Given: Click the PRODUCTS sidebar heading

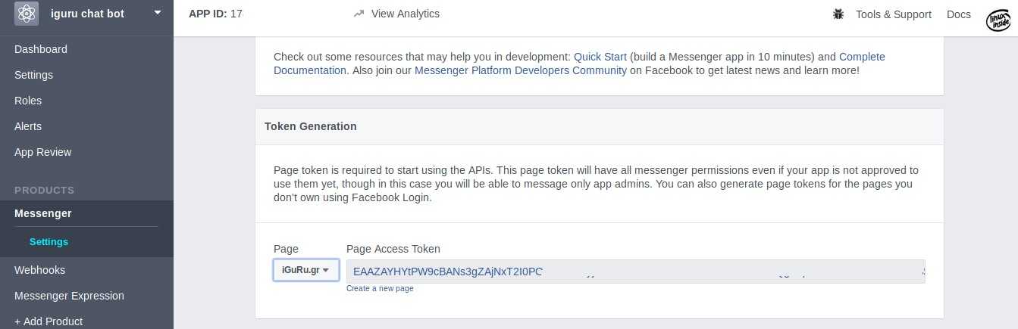Looking at the screenshot, I should [x=44, y=190].
